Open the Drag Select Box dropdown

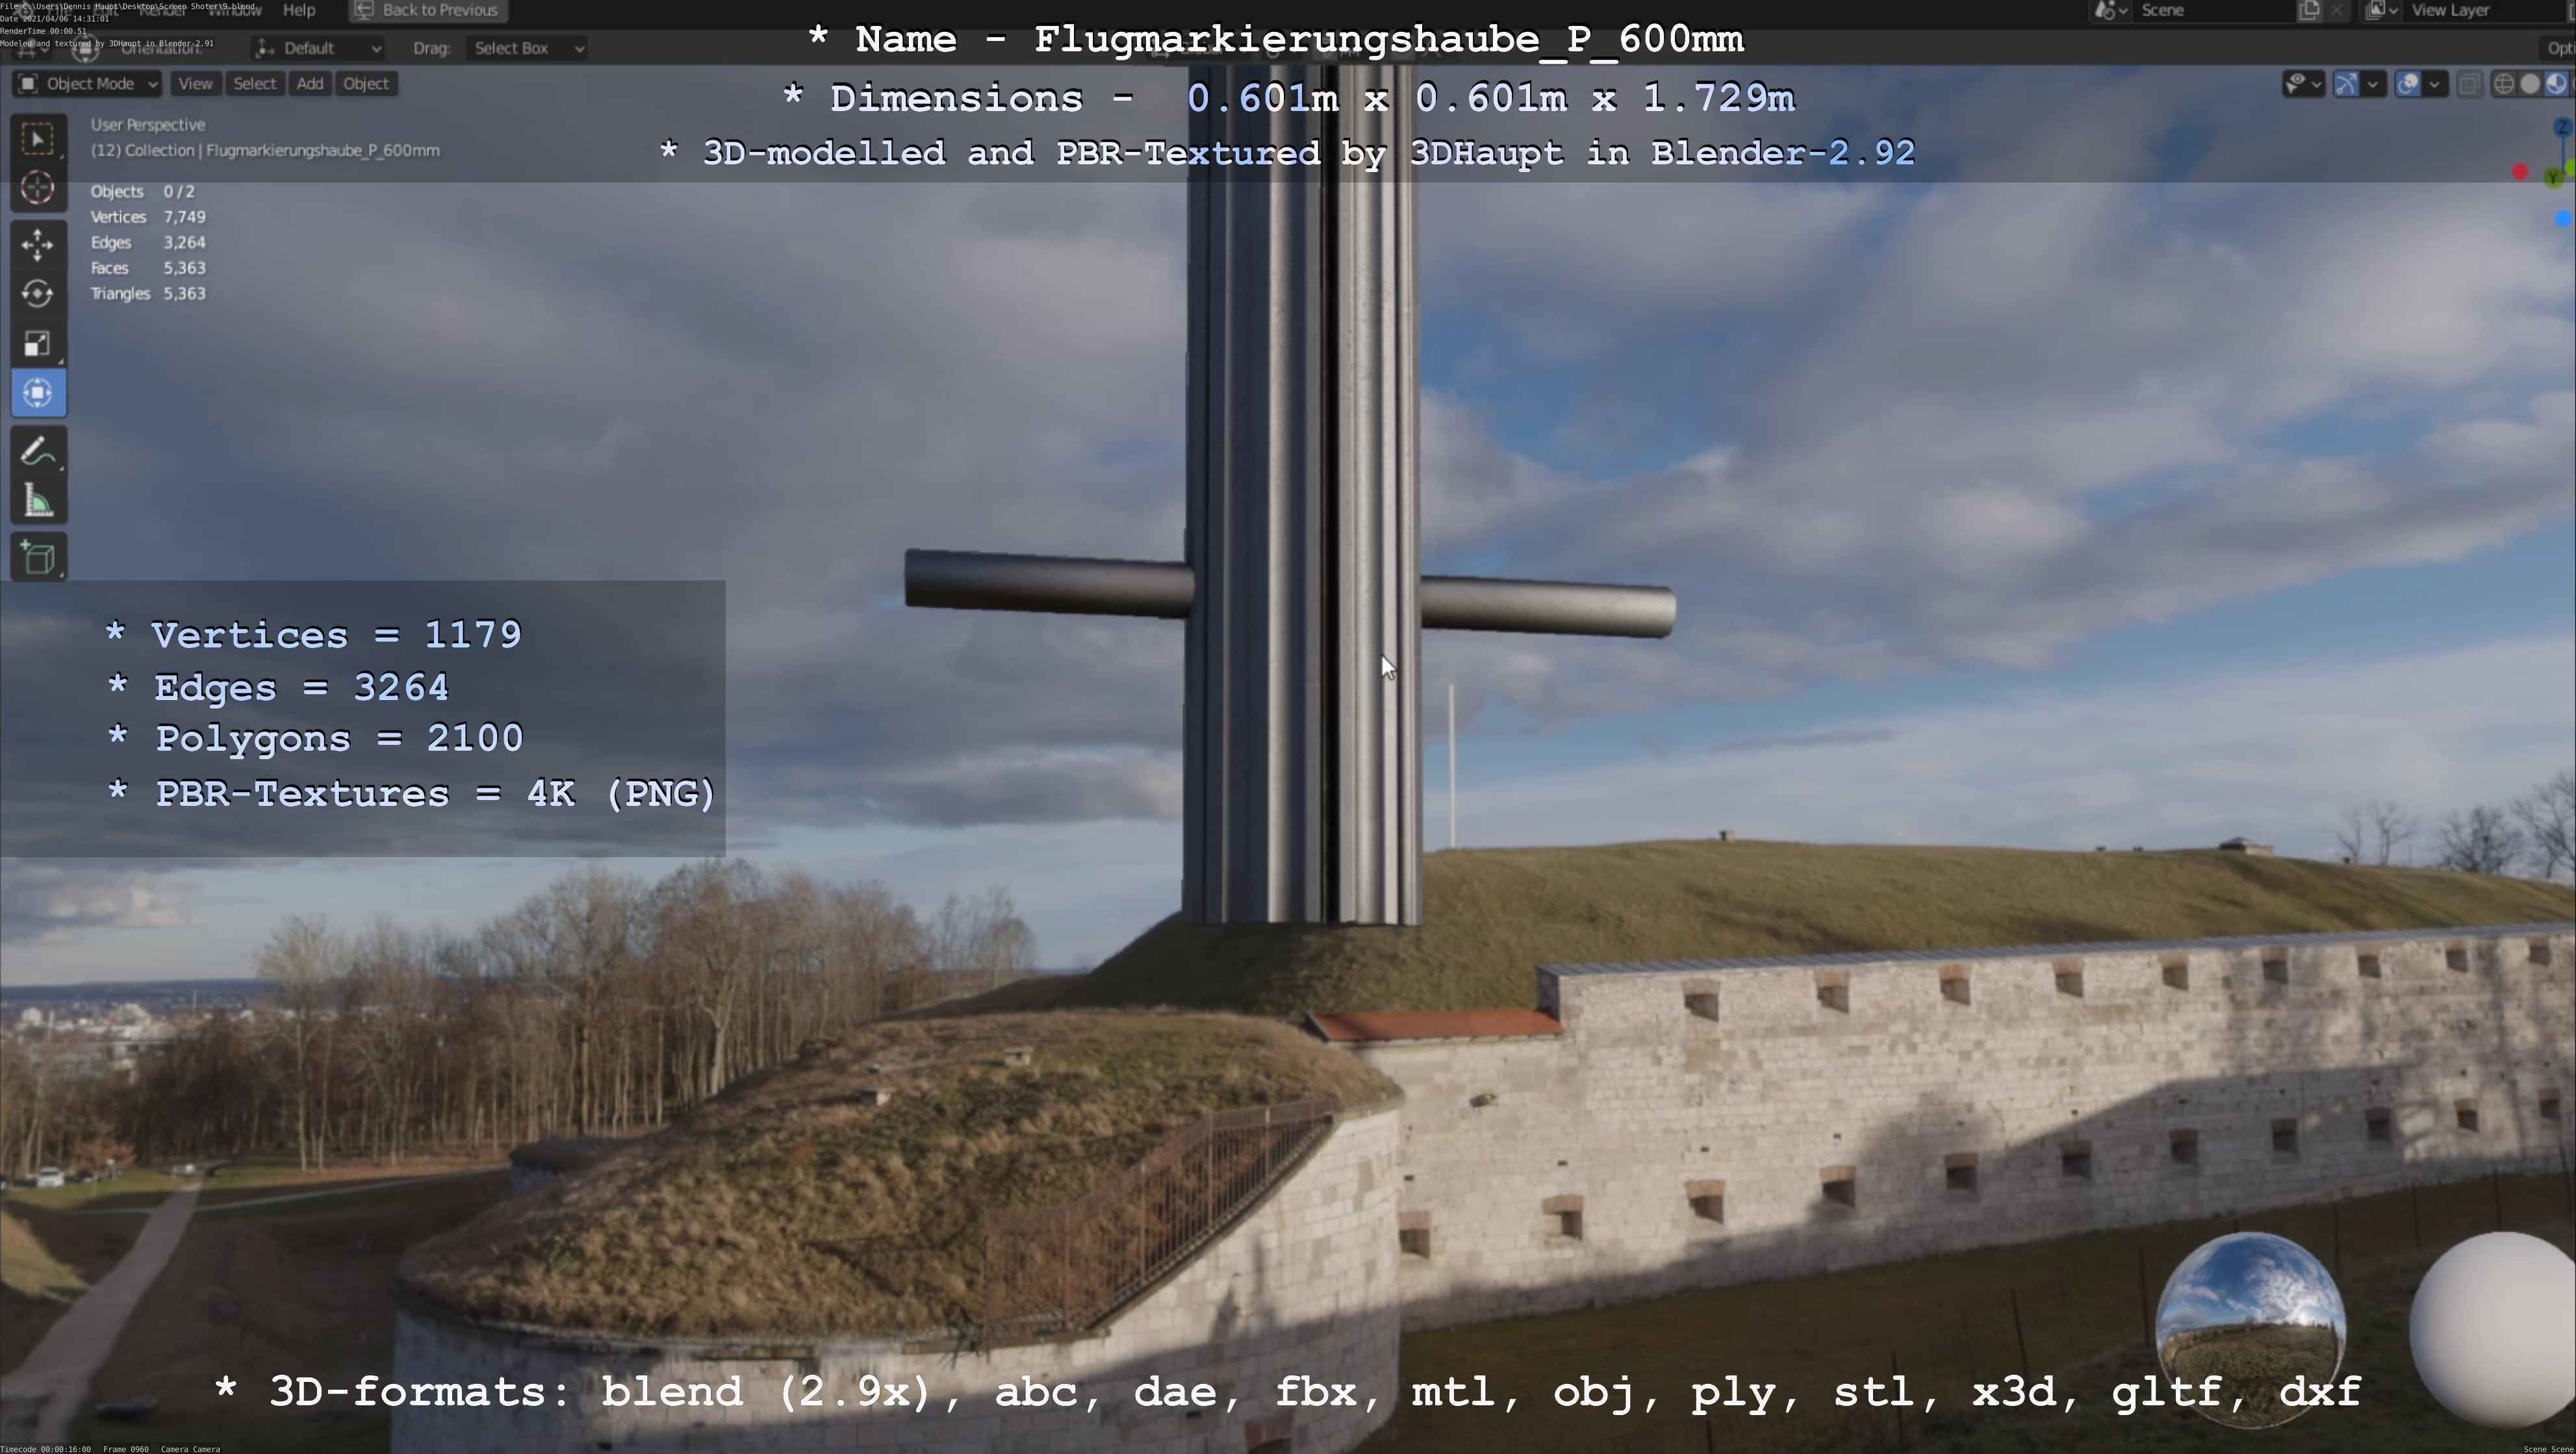[527, 48]
